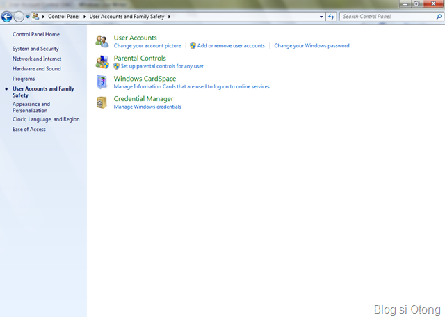Expand the chevron before Control Panel in address bar
This screenshot has width=445, height=317.
tap(43, 17)
